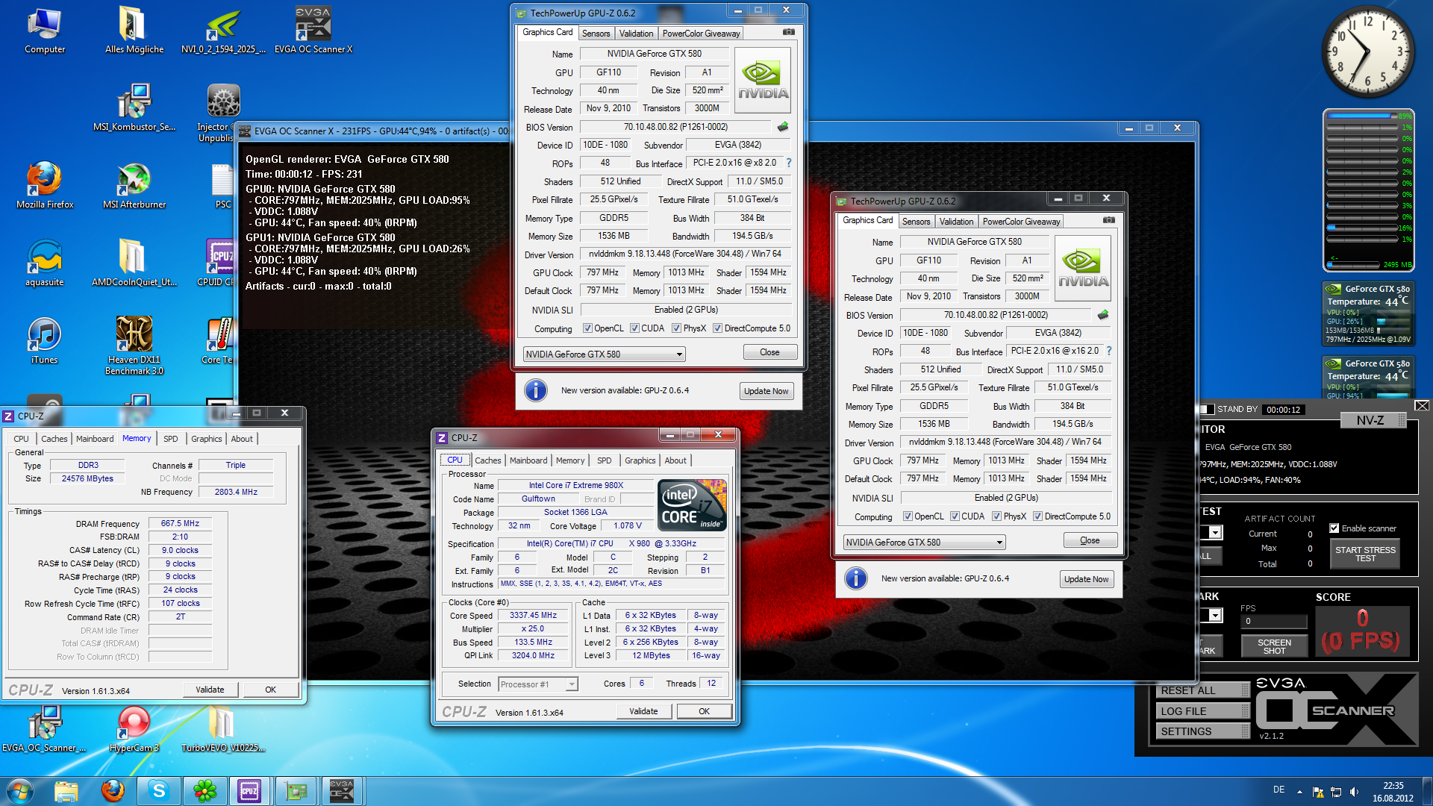Open the SPD tab in CPU-Z memory window

[x=171, y=439]
